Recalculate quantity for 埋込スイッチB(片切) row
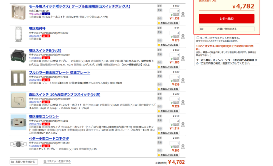273x166 pixels. click(175, 59)
